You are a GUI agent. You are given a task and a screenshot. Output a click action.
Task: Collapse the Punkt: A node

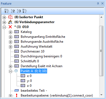pyautogui.click(x=10, y=72)
